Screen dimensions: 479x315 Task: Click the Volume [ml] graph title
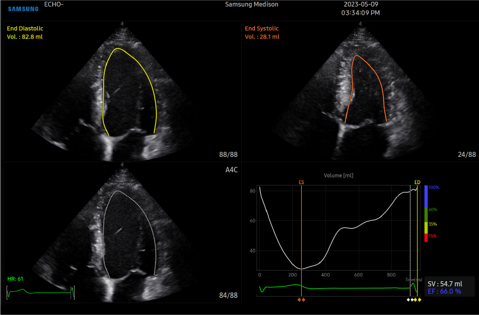point(339,175)
